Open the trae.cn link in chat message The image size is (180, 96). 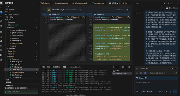point(154,53)
